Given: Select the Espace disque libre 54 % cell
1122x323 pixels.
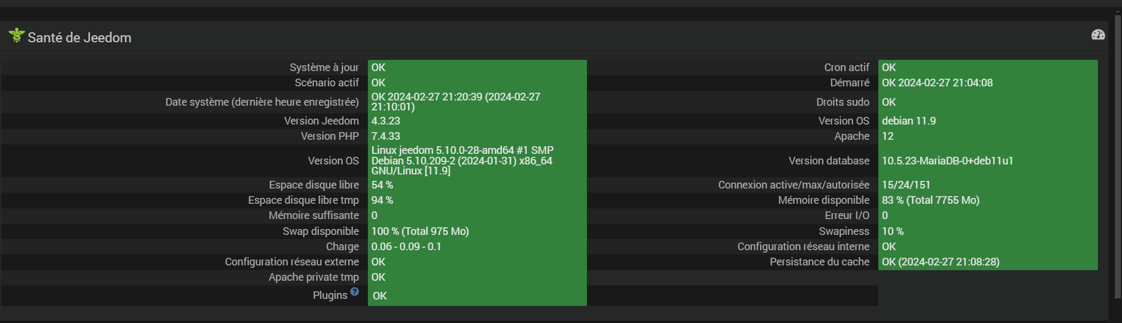Looking at the screenshot, I should pos(477,185).
